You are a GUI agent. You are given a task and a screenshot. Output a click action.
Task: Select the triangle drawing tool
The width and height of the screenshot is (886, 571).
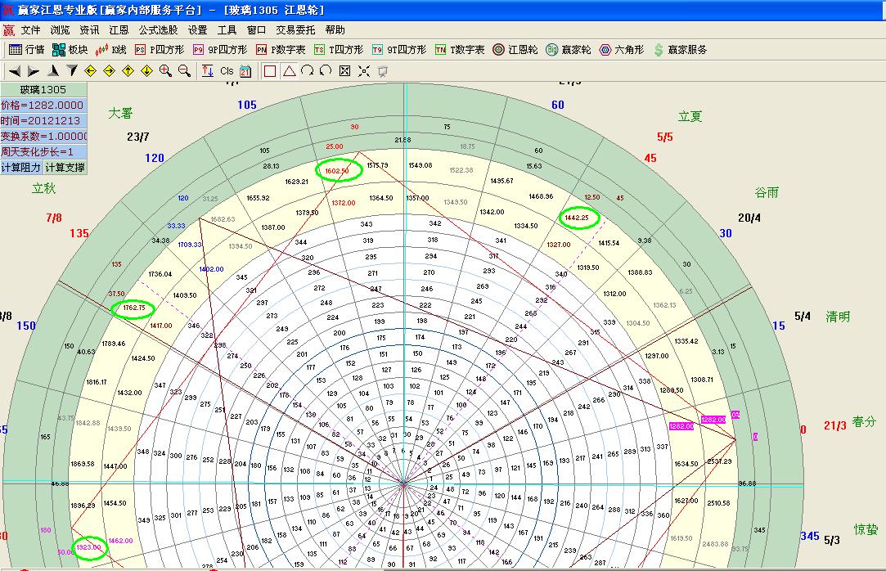pyautogui.click(x=290, y=71)
